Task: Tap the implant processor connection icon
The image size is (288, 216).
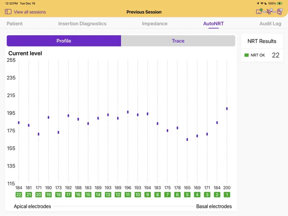Action: tap(280, 11)
